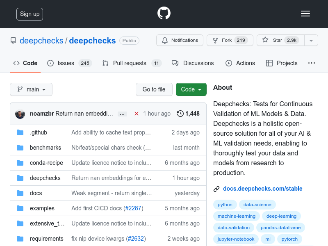Open the conda-recipe folder
Image resolution: width=328 pixels, height=246 pixels.
click(x=46, y=163)
